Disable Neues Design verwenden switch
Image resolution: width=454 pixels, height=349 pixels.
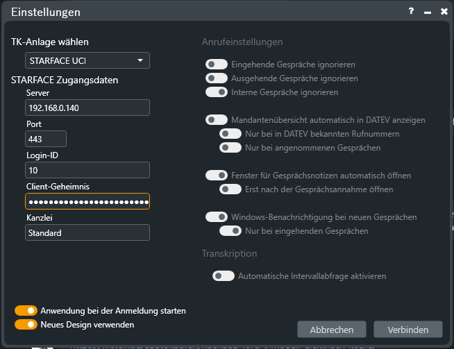[x=26, y=325]
